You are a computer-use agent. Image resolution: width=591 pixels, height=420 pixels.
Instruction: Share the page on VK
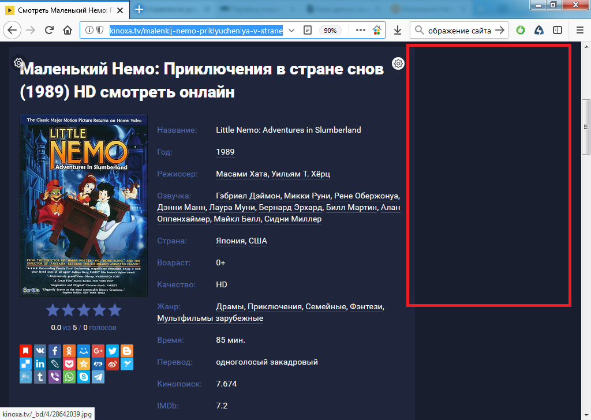click(40, 350)
